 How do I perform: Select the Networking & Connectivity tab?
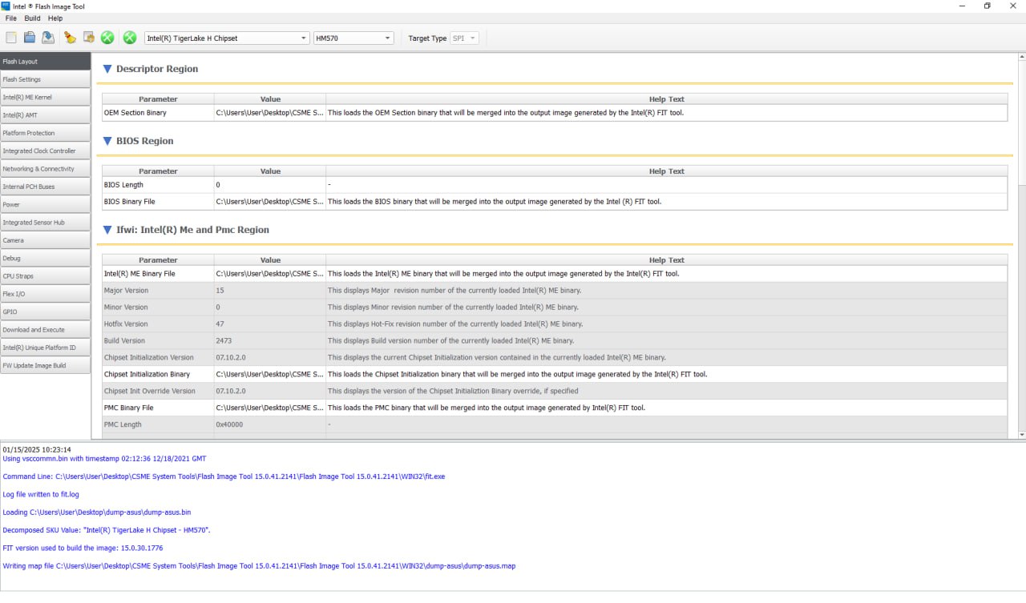point(45,169)
